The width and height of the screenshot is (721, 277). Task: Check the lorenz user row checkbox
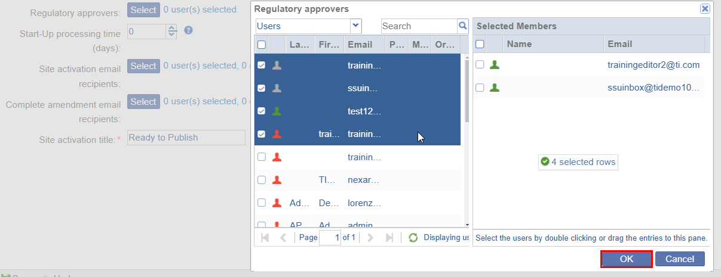pos(262,203)
